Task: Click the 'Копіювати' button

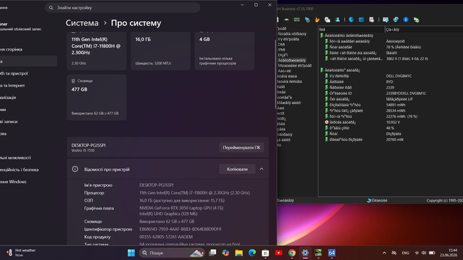Action: point(237,169)
